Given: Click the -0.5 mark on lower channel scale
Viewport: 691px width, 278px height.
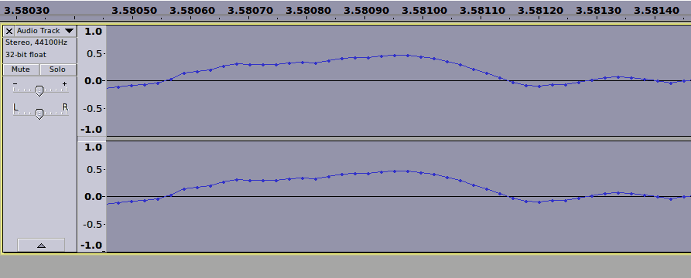Looking at the screenshot, I should [x=92, y=224].
